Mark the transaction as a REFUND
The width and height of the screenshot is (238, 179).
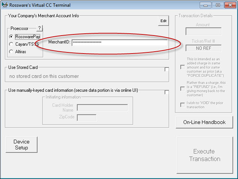[x=183, y=89]
